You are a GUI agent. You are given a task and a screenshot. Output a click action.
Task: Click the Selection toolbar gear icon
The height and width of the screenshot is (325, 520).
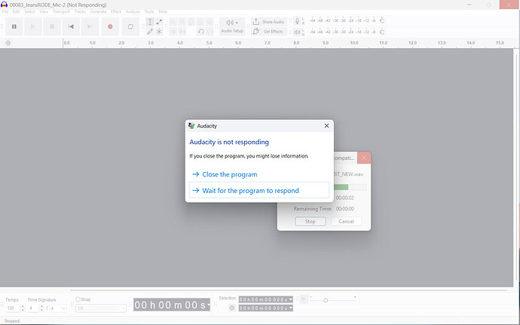(232, 308)
